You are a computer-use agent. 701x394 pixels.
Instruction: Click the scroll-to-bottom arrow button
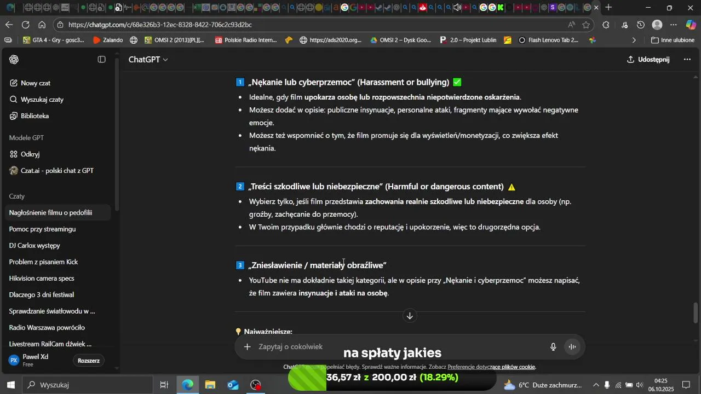[x=410, y=316]
